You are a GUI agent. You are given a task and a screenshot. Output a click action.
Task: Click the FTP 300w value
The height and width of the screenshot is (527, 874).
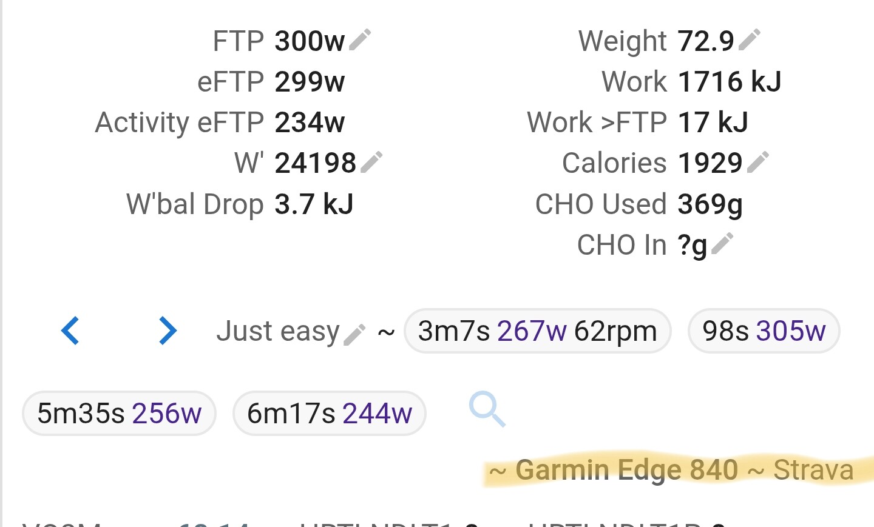point(310,41)
